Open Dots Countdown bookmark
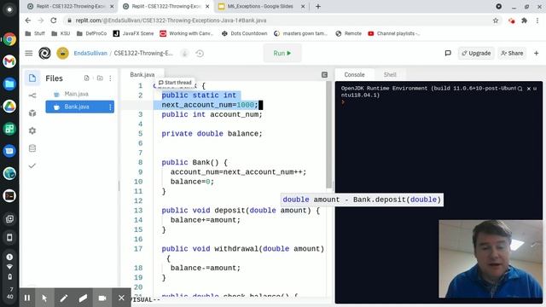This screenshot has width=546, height=307. pos(245,33)
